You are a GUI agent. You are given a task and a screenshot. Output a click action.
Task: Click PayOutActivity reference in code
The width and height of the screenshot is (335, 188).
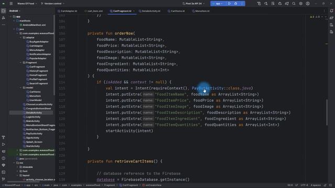207,88
